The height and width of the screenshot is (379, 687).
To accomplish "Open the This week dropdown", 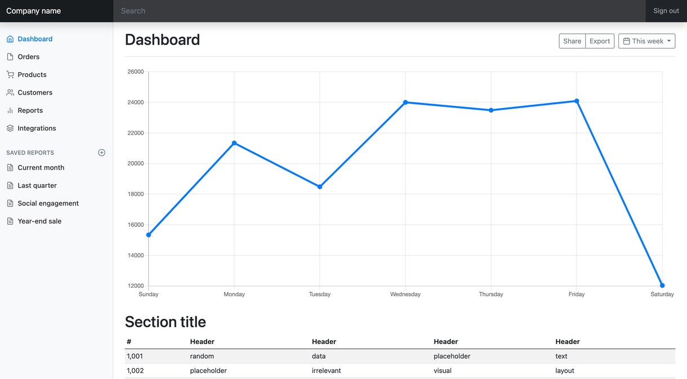I will tap(646, 41).
